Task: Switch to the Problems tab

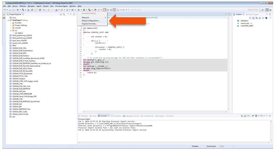Action: click(x=84, y=116)
